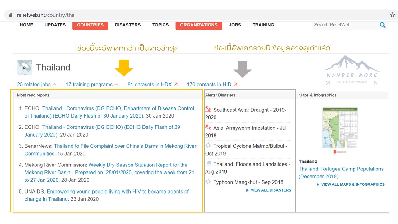The height and width of the screenshot is (224, 398).
Task: Click the Thailand map thumbnail icon
Action: click(25, 67)
